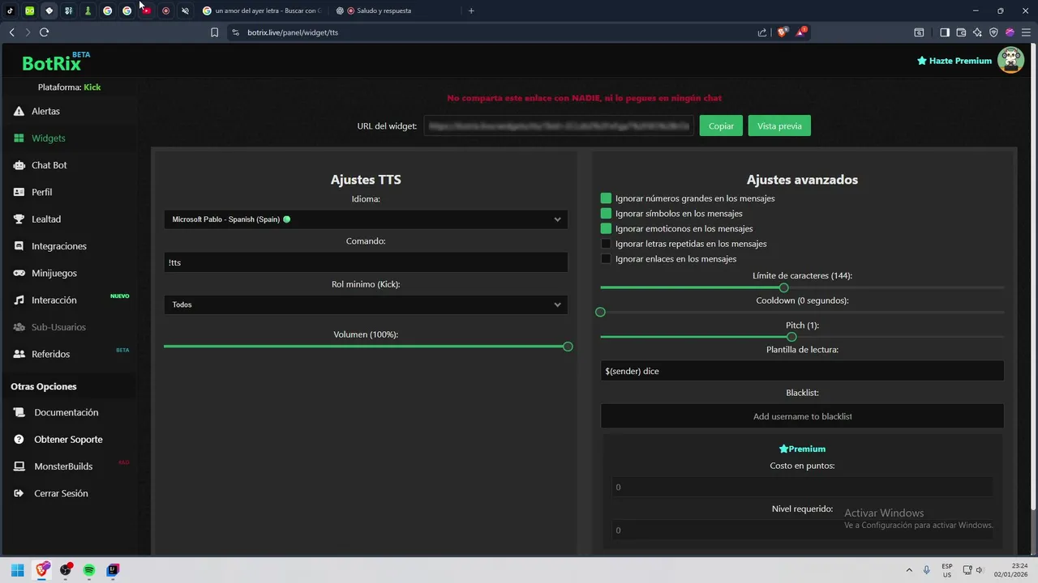Open the Windows Start menu
The height and width of the screenshot is (583, 1038).
[x=17, y=570]
